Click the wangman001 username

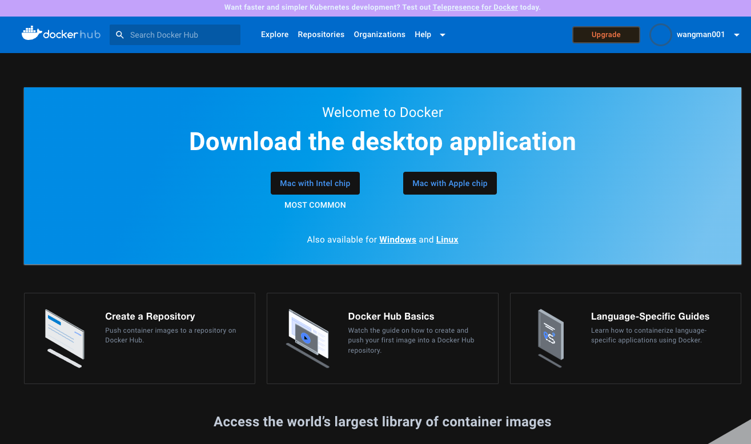(701, 35)
